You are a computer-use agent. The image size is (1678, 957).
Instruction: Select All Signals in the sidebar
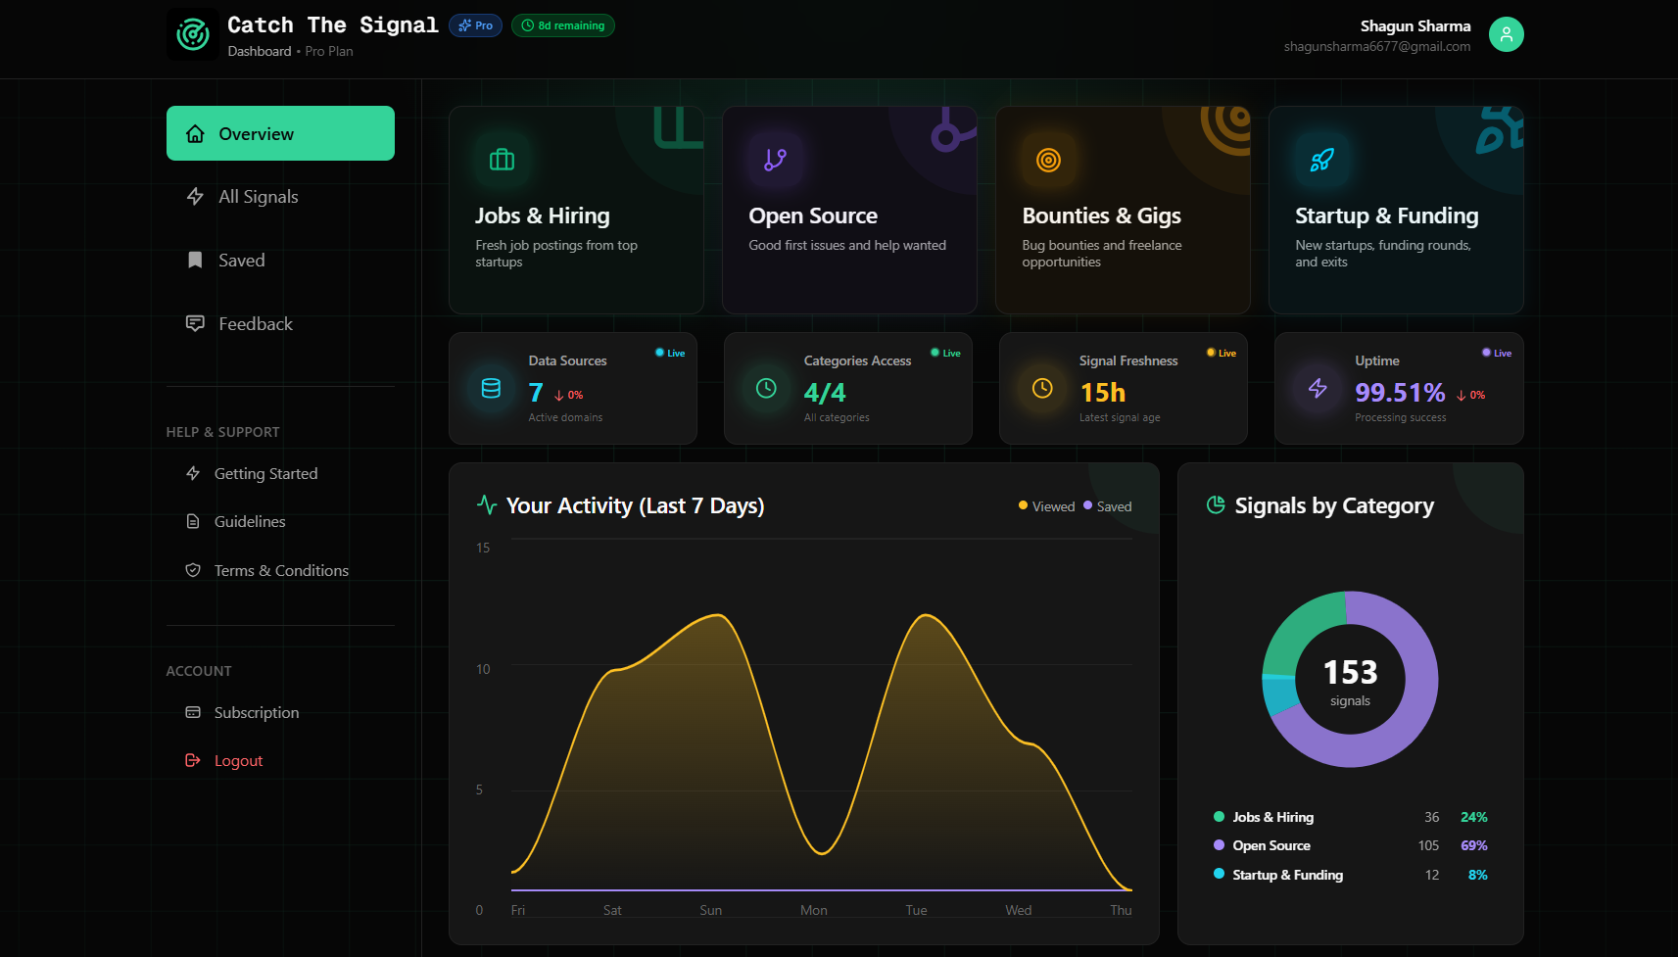(x=258, y=196)
